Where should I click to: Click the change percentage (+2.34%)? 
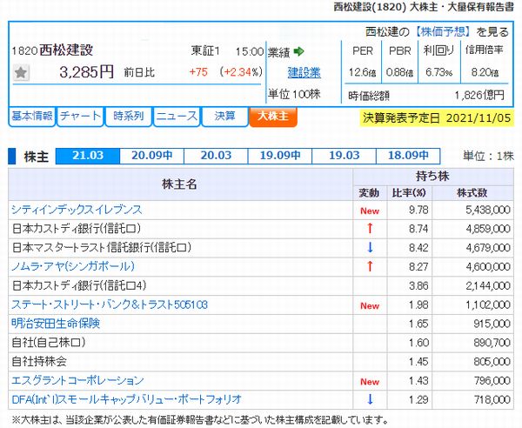(241, 72)
